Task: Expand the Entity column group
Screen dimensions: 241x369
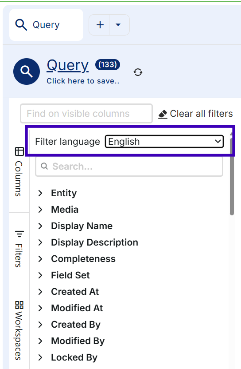Action: 40,193
